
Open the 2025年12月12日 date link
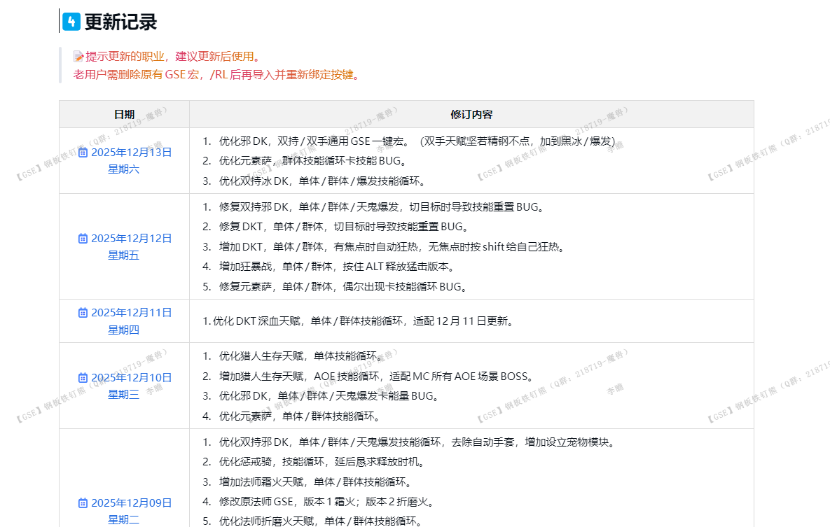[132, 238]
